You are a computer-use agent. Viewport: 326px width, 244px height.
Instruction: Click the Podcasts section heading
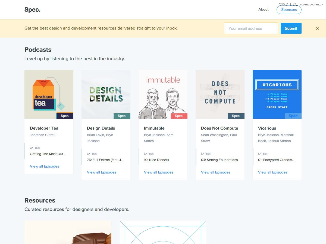point(38,50)
